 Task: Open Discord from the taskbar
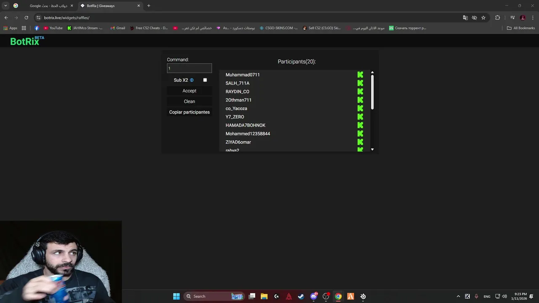pyautogui.click(x=313, y=296)
